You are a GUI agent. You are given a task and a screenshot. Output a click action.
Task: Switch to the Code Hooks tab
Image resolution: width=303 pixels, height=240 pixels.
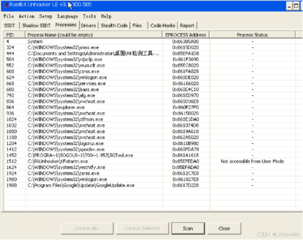163,25
